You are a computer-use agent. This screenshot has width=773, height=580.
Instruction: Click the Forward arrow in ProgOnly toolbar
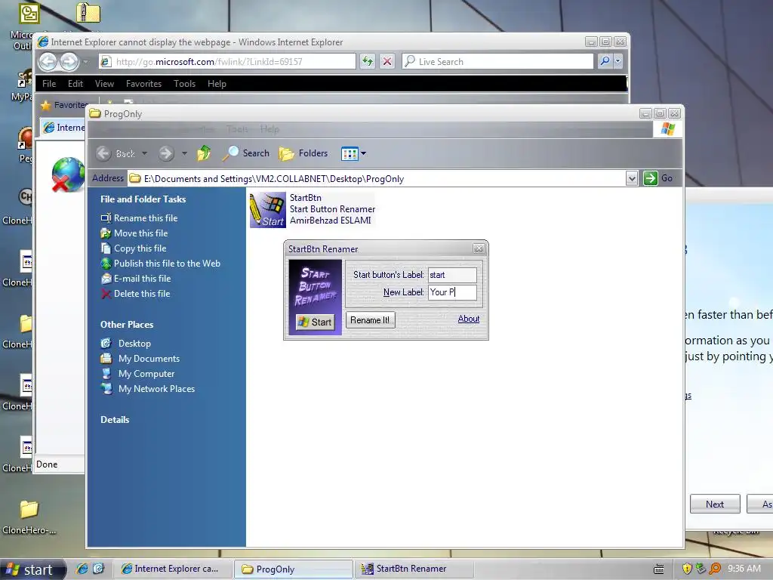click(166, 153)
